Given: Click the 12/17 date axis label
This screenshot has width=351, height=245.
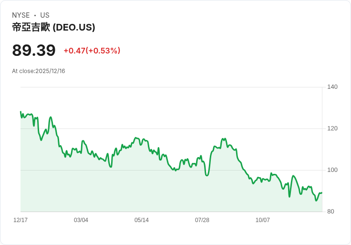Looking at the screenshot, I should [21, 220].
